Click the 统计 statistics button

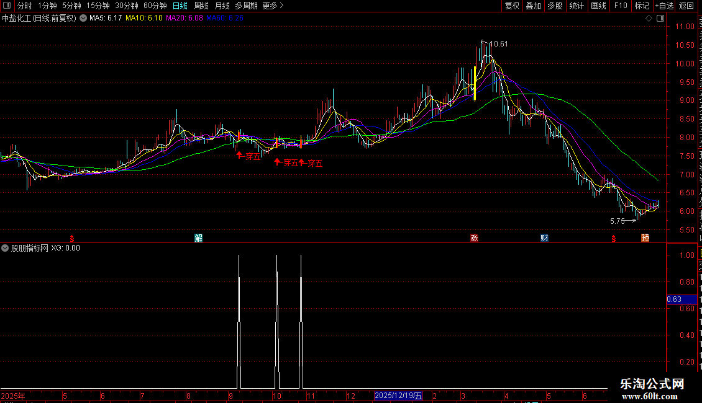pos(577,6)
